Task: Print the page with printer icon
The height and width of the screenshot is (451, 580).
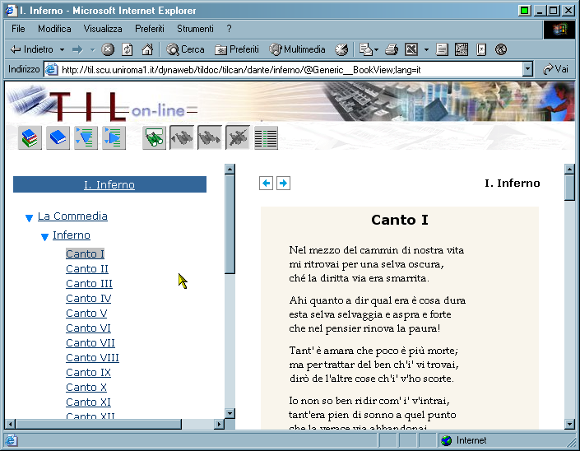Action: point(392,49)
